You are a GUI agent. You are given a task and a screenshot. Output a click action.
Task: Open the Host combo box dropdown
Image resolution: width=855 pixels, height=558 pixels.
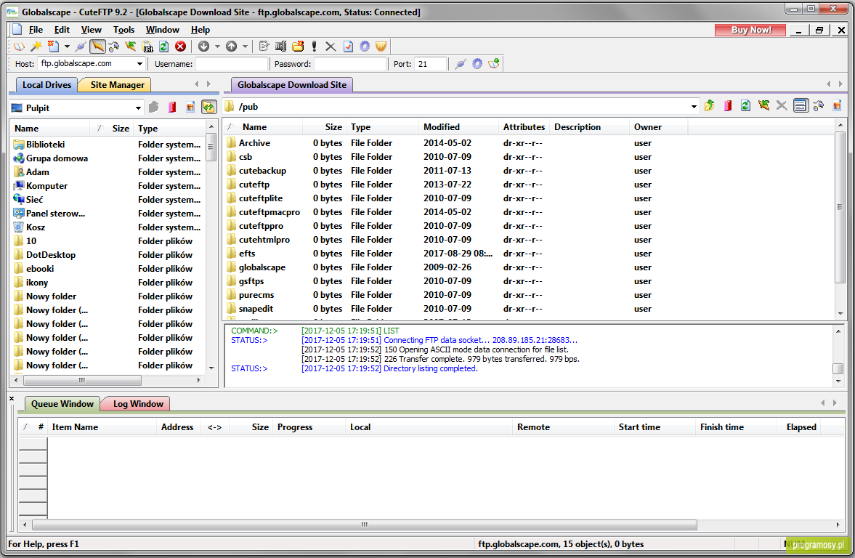point(139,64)
